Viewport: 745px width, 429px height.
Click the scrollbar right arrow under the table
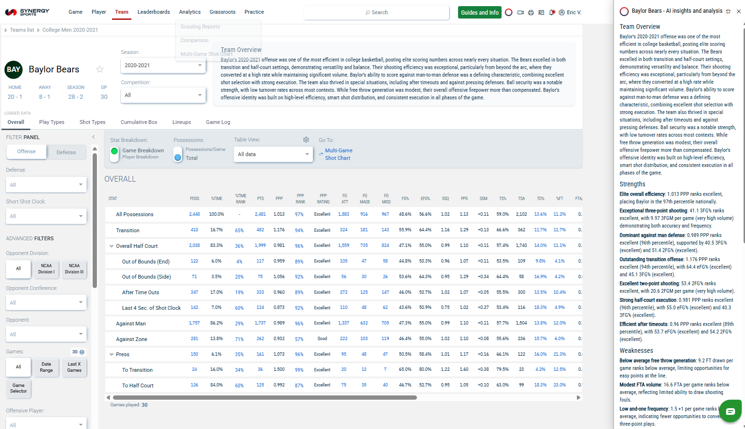tap(578, 397)
